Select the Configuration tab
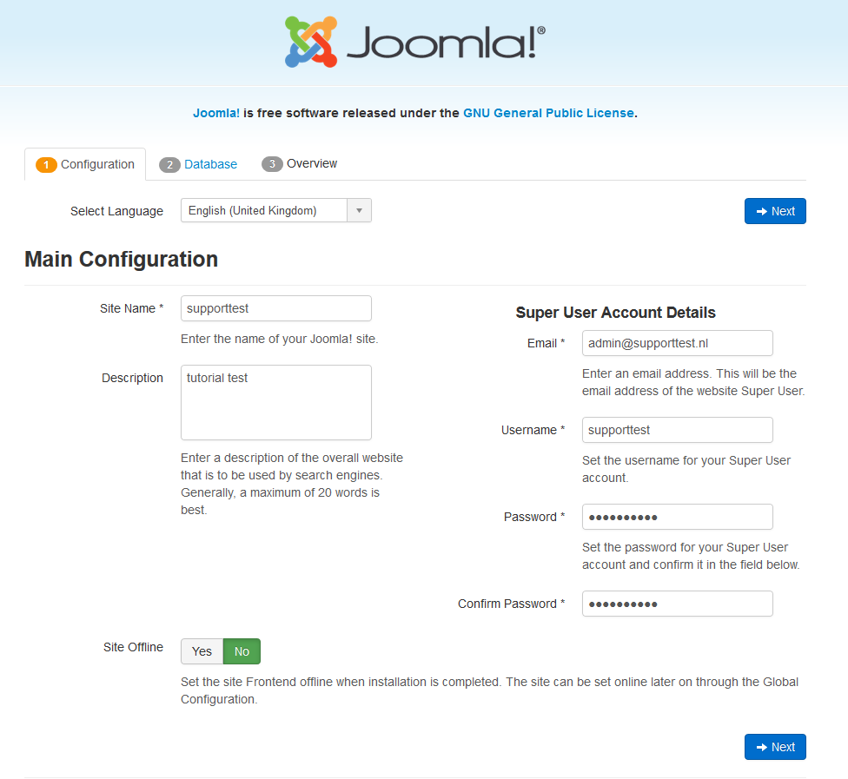Image resolution: width=848 pixels, height=779 pixels. (97, 164)
